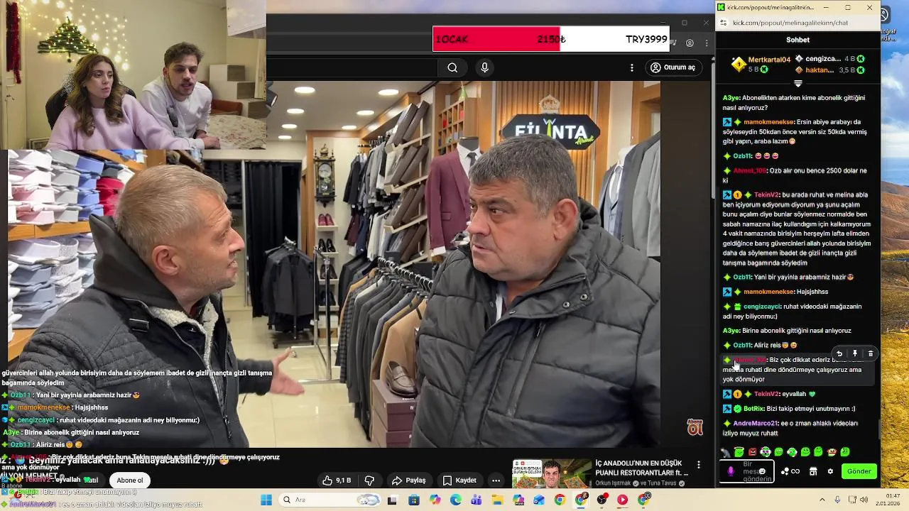Screen dimensions: 909x511
Task: Open the İç Anadolu restaurants suggested video thumbnail
Action: [551, 474]
